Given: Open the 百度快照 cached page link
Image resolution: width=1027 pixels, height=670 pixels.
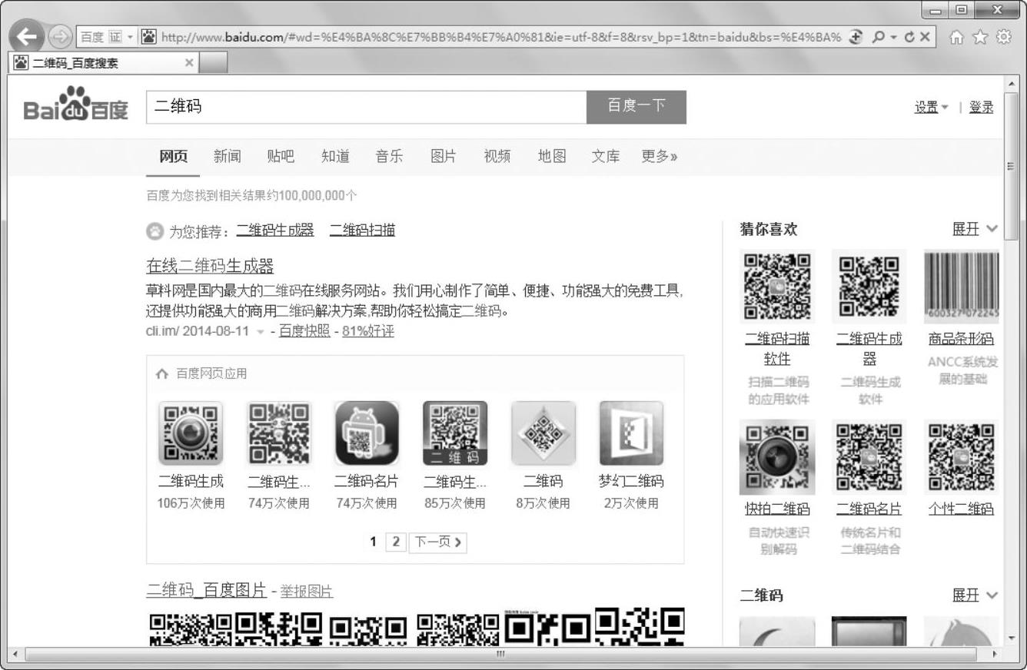Looking at the screenshot, I should (x=304, y=331).
